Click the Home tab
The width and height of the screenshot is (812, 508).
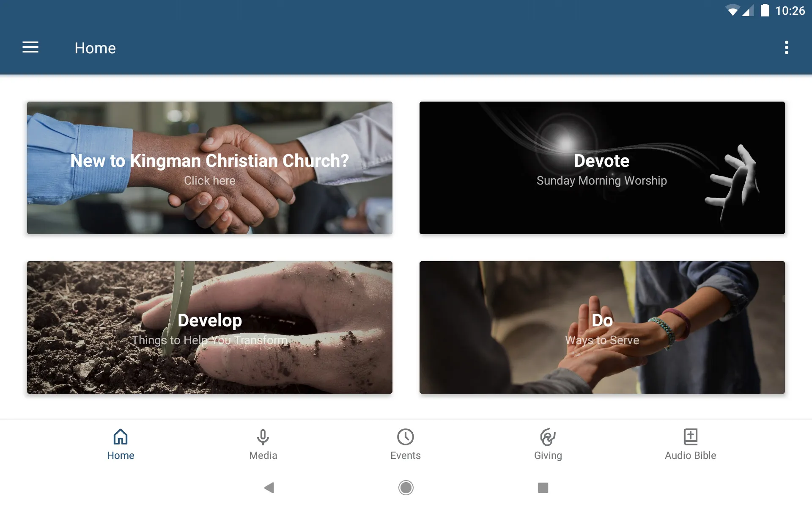[121, 444]
